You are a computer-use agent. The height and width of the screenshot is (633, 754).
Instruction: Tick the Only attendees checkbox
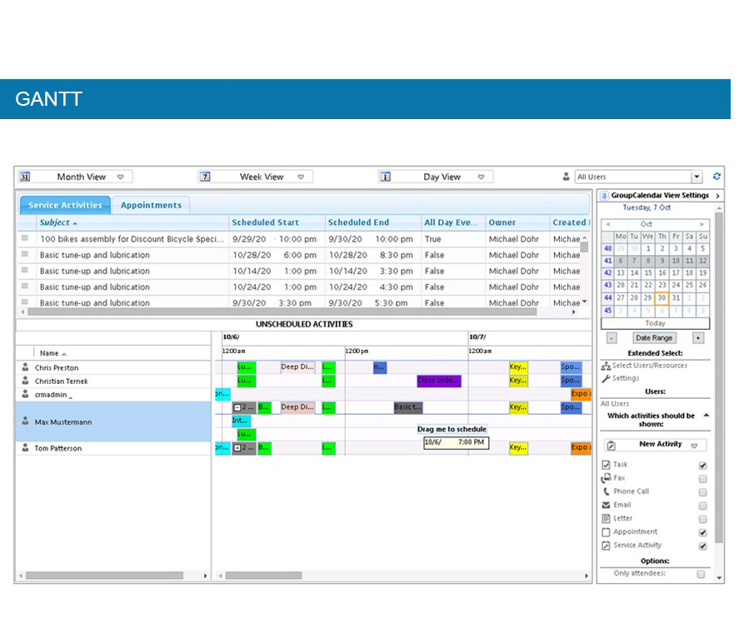point(702,574)
